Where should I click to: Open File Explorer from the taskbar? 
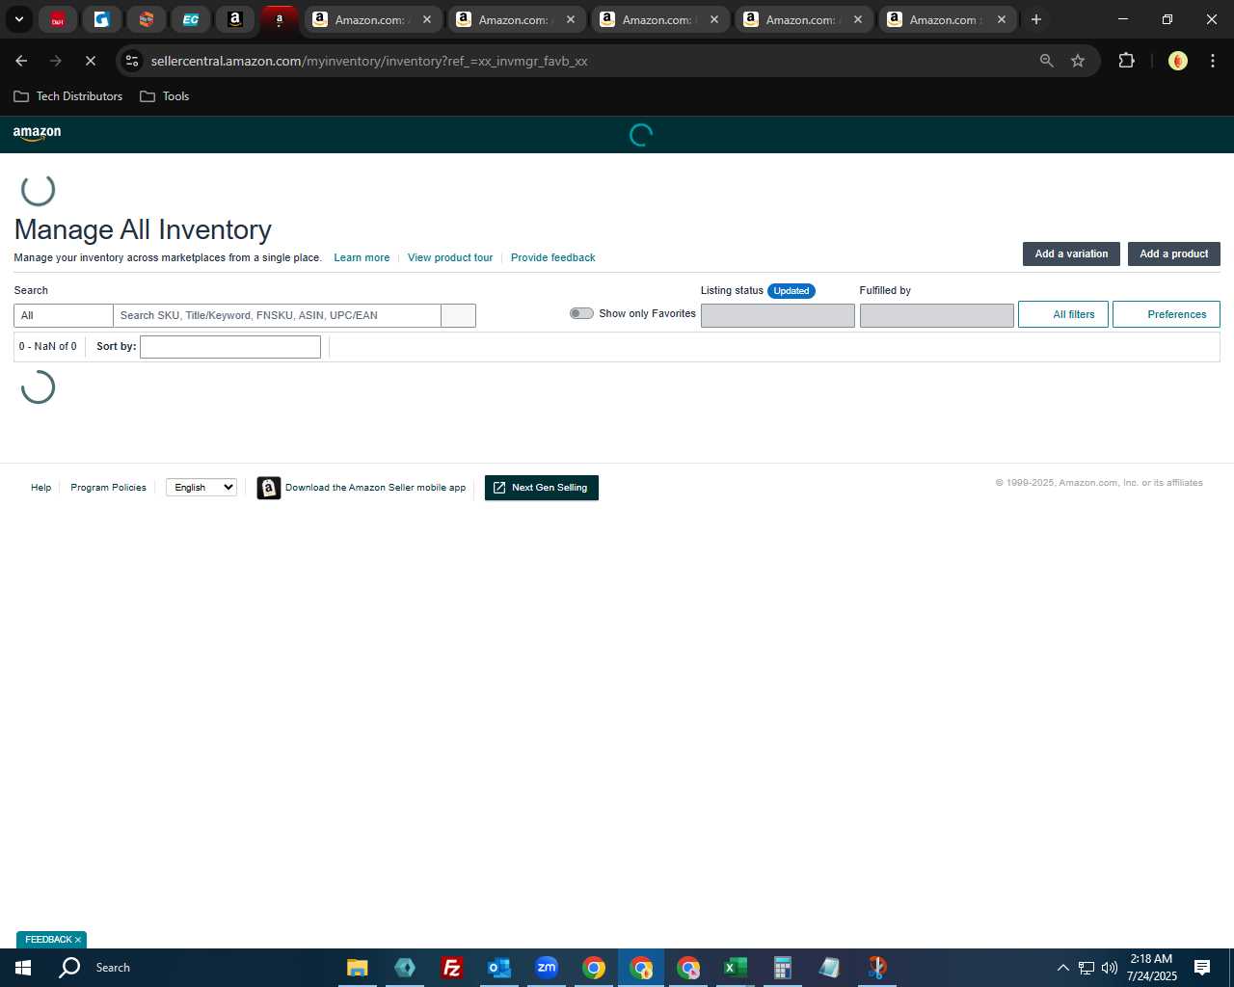pos(358,968)
